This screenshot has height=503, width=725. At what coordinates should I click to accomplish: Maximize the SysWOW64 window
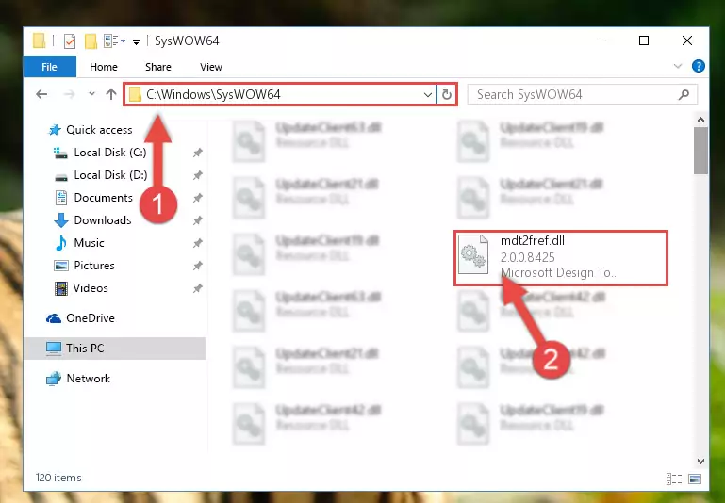644,41
